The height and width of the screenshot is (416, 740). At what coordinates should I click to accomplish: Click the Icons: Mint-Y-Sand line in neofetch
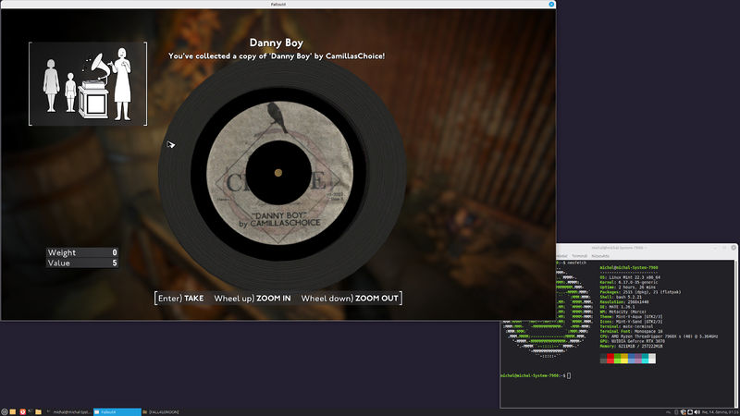tap(632, 321)
